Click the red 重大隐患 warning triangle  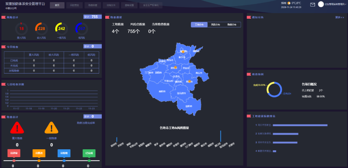tap(17, 128)
